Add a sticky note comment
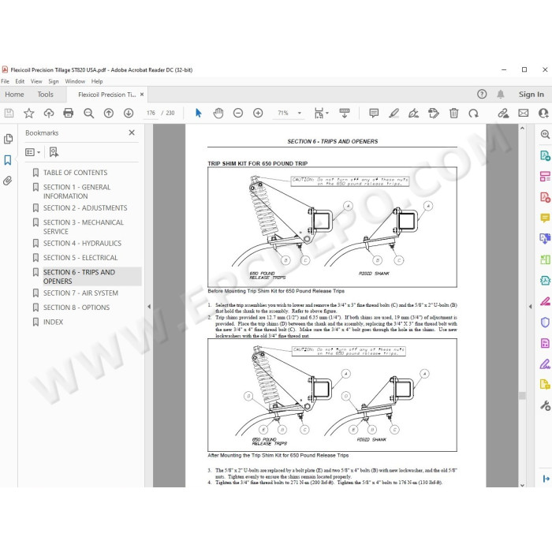The image size is (552, 552). (x=374, y=113)
